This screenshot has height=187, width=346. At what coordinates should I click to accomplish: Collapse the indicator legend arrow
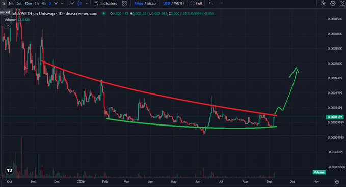(x=8, y=26)
